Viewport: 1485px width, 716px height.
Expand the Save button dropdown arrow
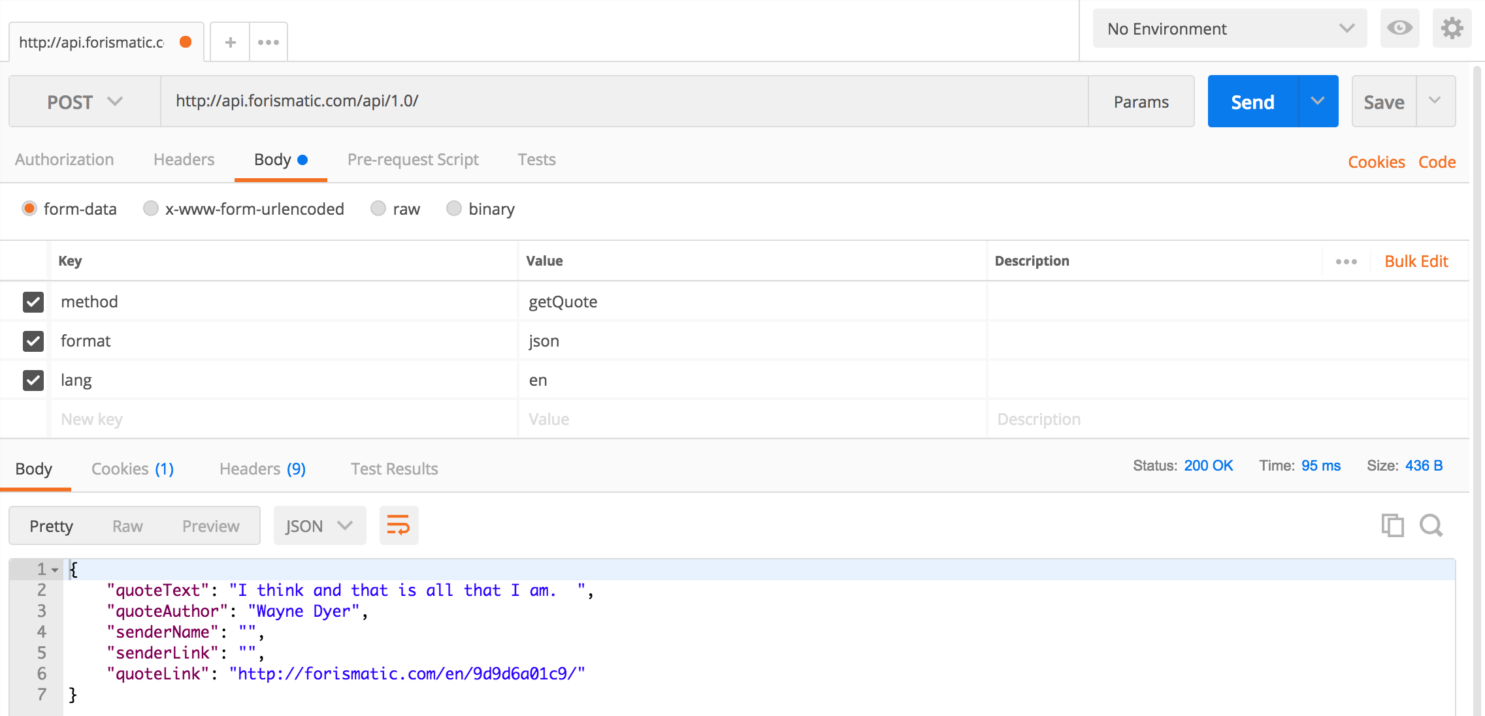[x=1435, y=101]
